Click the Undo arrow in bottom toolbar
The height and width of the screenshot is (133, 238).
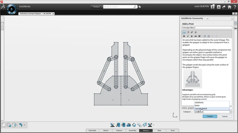point(21,125)
